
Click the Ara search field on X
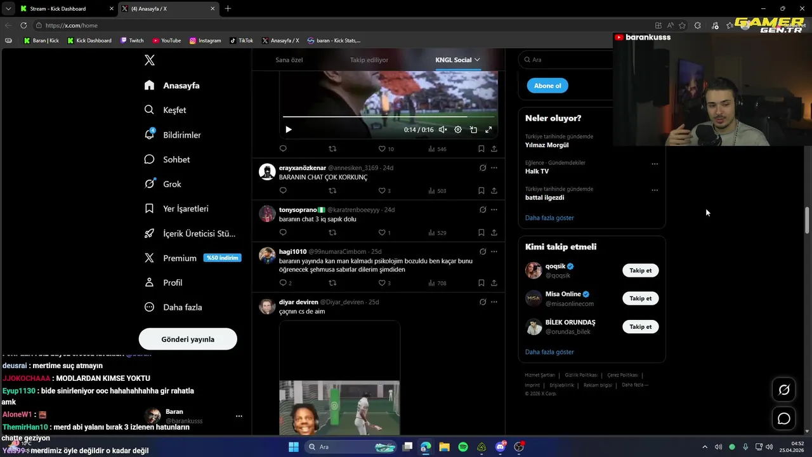tap(566, 60)
